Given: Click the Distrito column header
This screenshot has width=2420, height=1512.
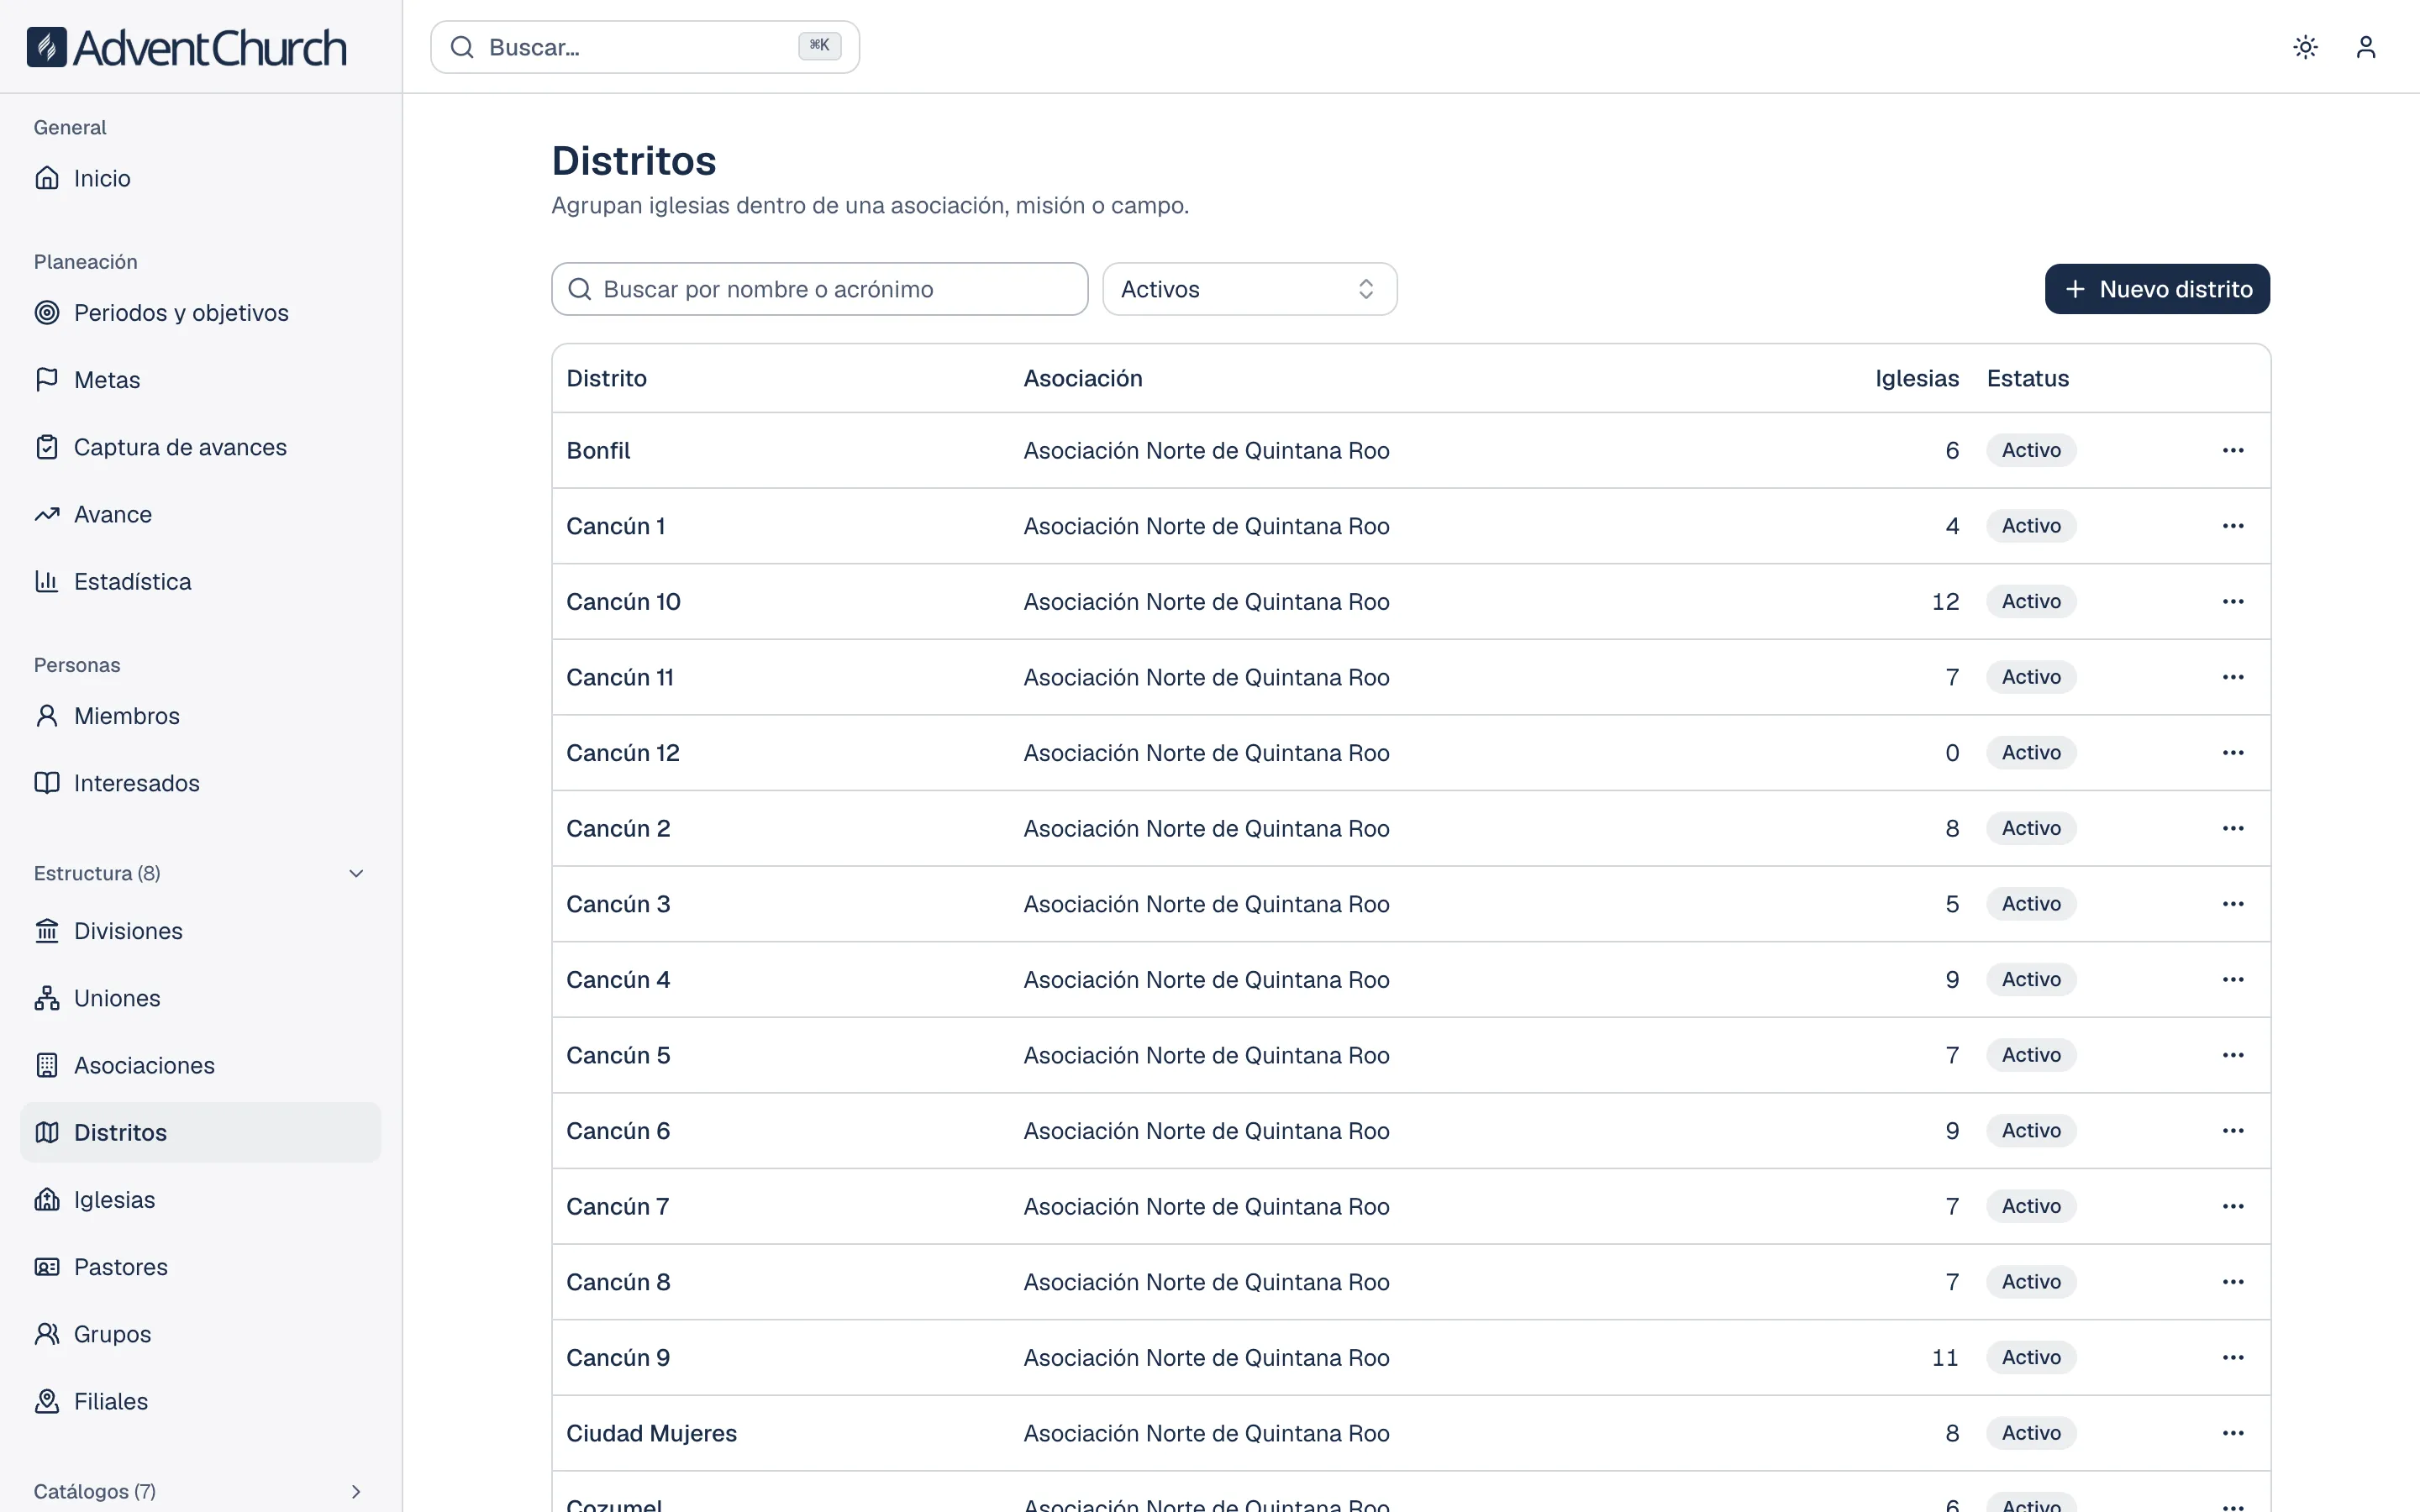Looking at the screenshot, I should coord(606,378).
